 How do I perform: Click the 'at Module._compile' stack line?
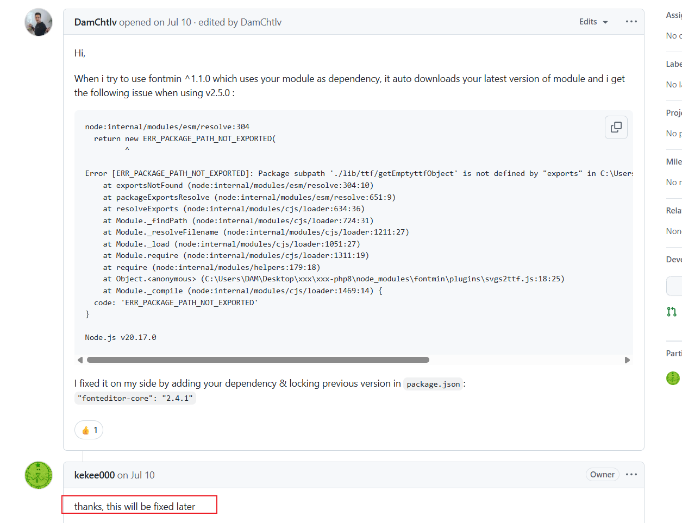pos(243,291)
